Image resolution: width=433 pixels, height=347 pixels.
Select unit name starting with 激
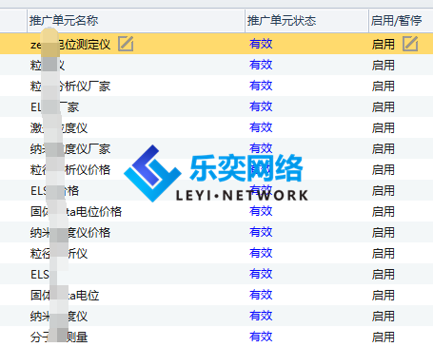point(59,127)
